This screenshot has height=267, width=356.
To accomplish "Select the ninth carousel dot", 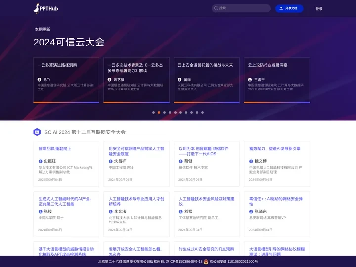I will coord(197,112).
